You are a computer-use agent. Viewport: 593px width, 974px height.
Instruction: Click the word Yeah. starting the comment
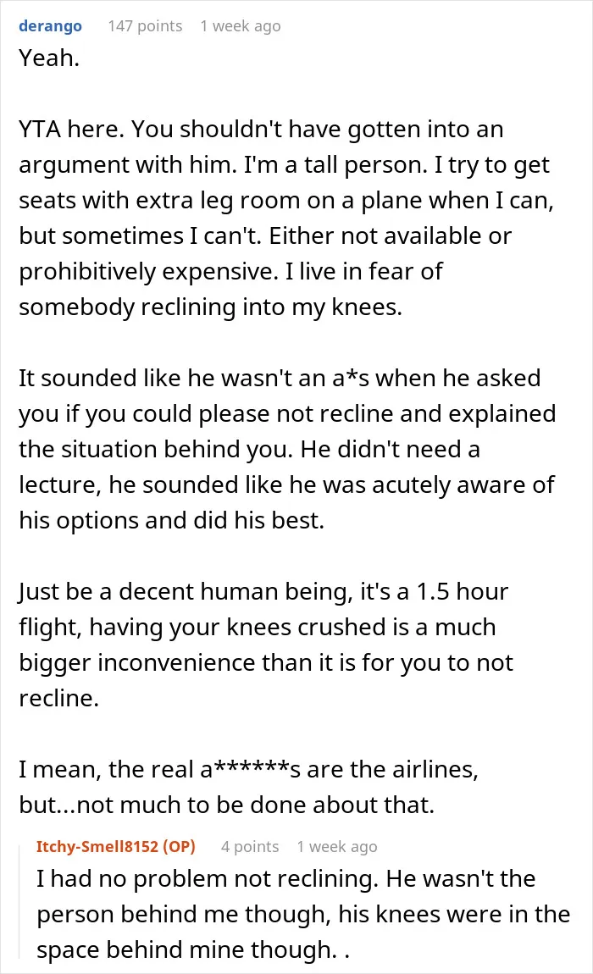(x=49, y=58)
